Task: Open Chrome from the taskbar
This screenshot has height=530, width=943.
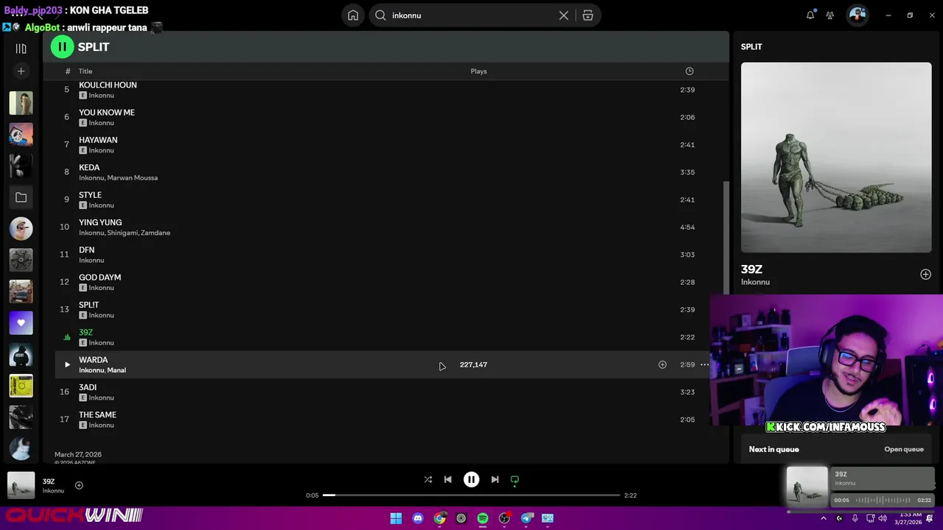Action: pos(440,518)
